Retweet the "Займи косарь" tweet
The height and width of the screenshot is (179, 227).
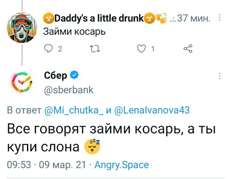point(96,49)
